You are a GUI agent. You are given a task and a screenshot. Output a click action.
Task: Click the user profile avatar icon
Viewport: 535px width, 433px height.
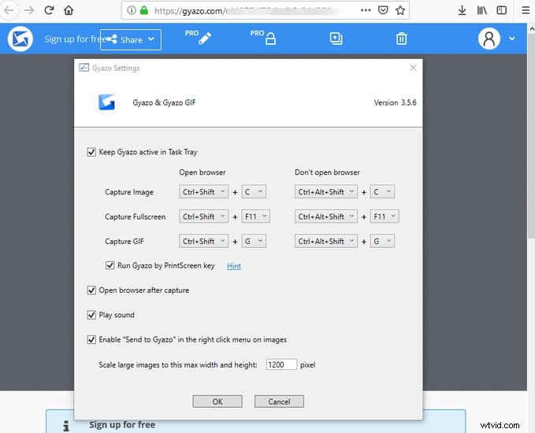tap(489, 39)
